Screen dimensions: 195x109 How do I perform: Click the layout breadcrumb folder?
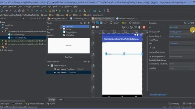[x=77, y=15]
